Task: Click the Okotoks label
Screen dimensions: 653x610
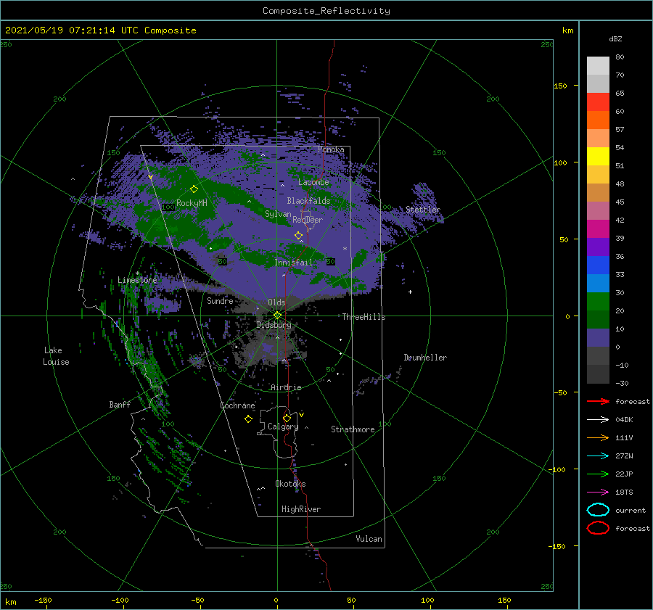Action: (290, 484)
